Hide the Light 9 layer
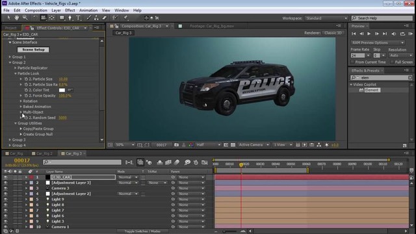The image size is (416, 234). click(5, 200)
